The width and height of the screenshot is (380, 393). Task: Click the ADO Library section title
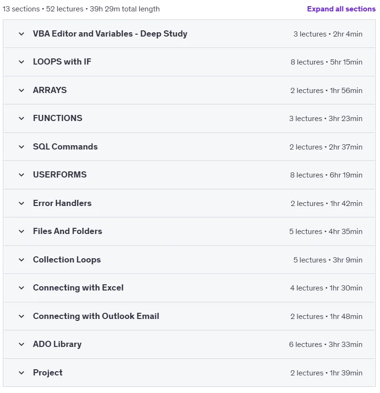click(x=57, y=345)
